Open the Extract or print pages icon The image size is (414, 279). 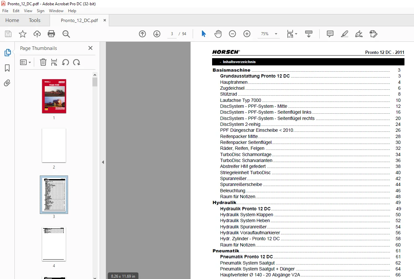pos(54,62)
